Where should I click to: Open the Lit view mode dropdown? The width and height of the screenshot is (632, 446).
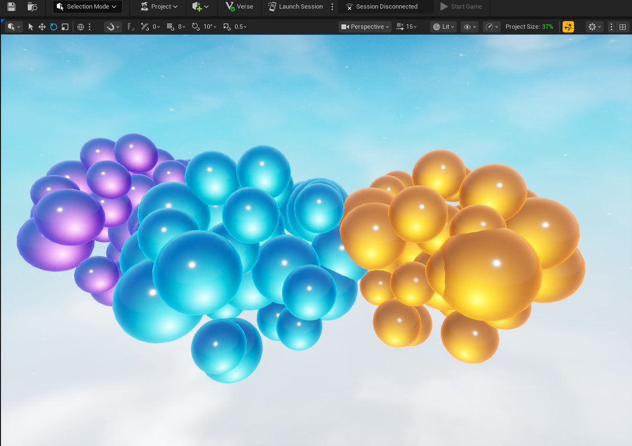pos(443,27)
